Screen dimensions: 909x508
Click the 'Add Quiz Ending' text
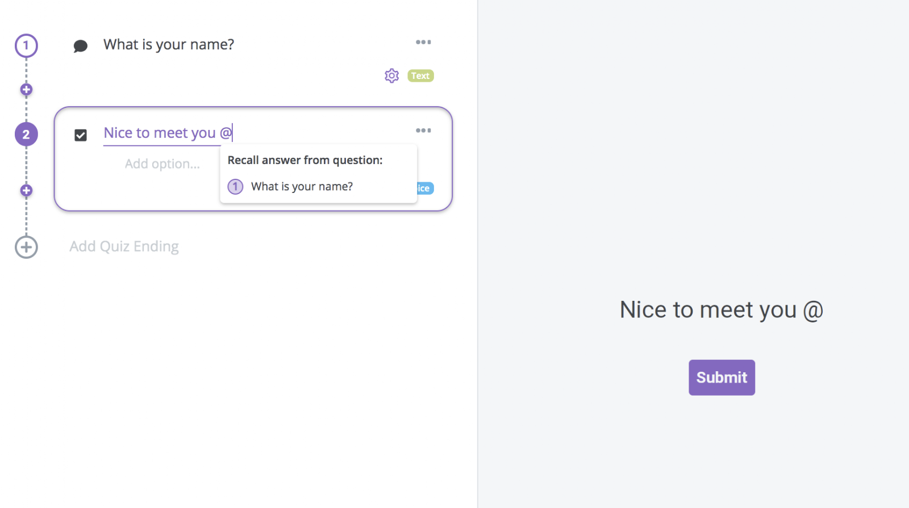[x=124, y=246]
